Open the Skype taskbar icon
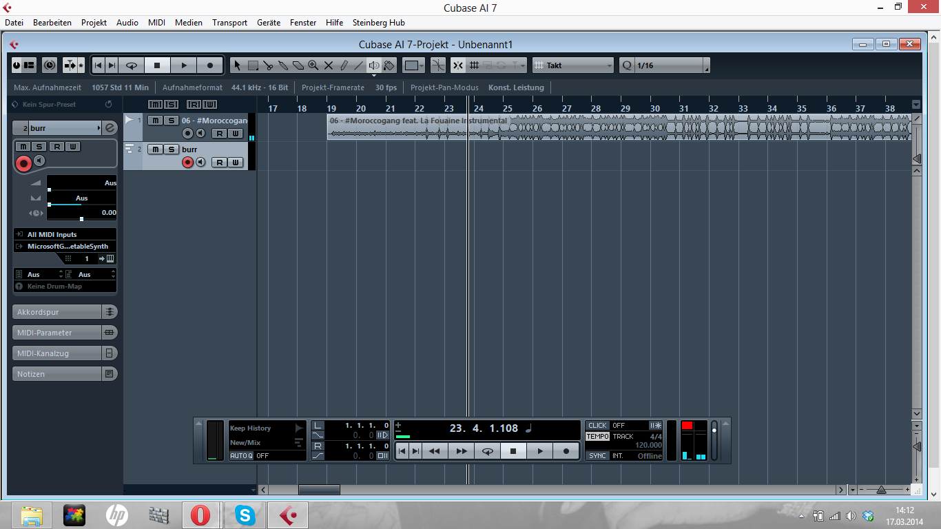This screenshot has width=941, height=529. (245, 515)
